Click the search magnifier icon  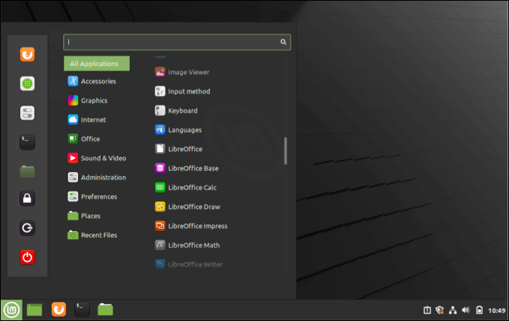point(283,42)
